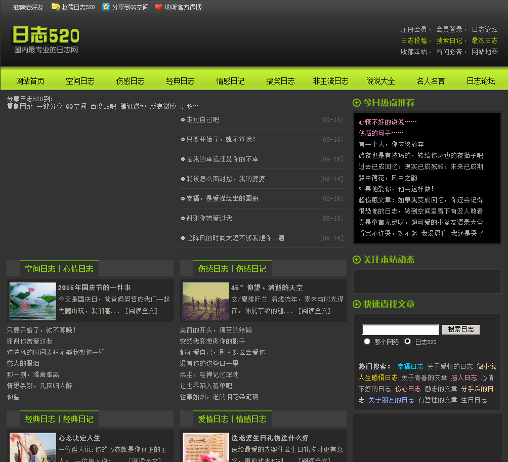Click the 会员登录 link
The image size is (508, 462).
click(449, 29)
